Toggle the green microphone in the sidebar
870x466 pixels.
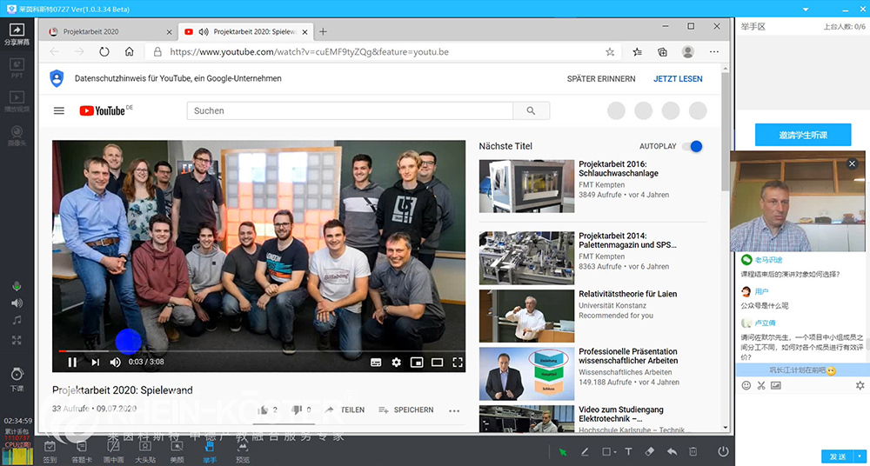click(x=17, y=287)
